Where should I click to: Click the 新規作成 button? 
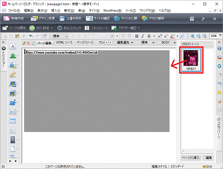tap(13, 18)
